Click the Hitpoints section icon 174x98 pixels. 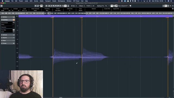(14, 38)
